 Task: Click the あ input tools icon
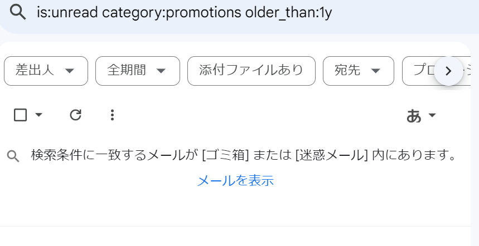pos(414,116)
